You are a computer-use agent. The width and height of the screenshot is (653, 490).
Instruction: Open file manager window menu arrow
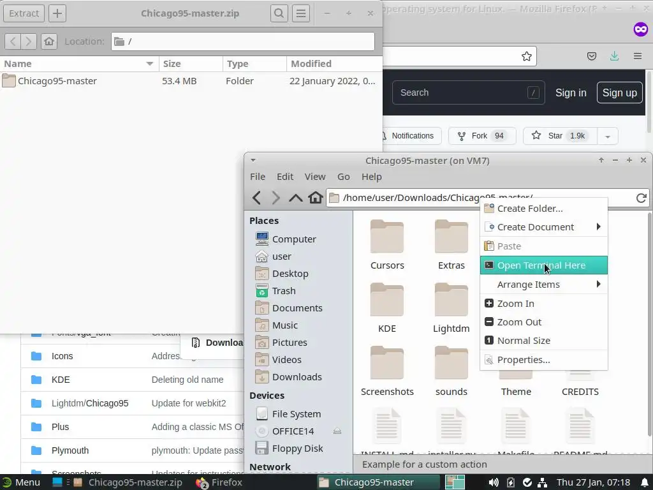click(x=253, y=160)
